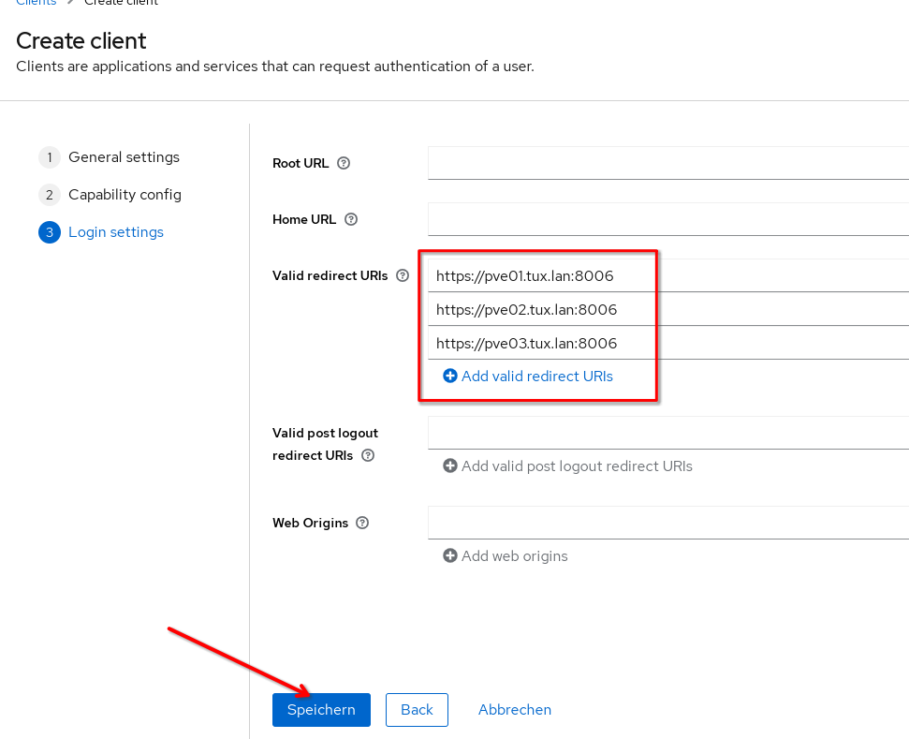
Task: Click the Speichern button
Action: click(321, 710)
